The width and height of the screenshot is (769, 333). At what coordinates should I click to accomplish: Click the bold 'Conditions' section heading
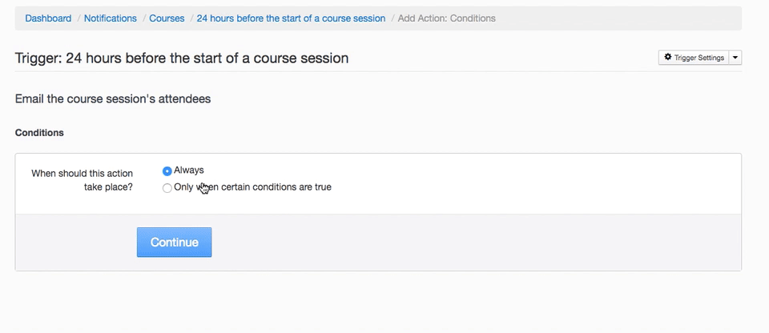point(39,132)
